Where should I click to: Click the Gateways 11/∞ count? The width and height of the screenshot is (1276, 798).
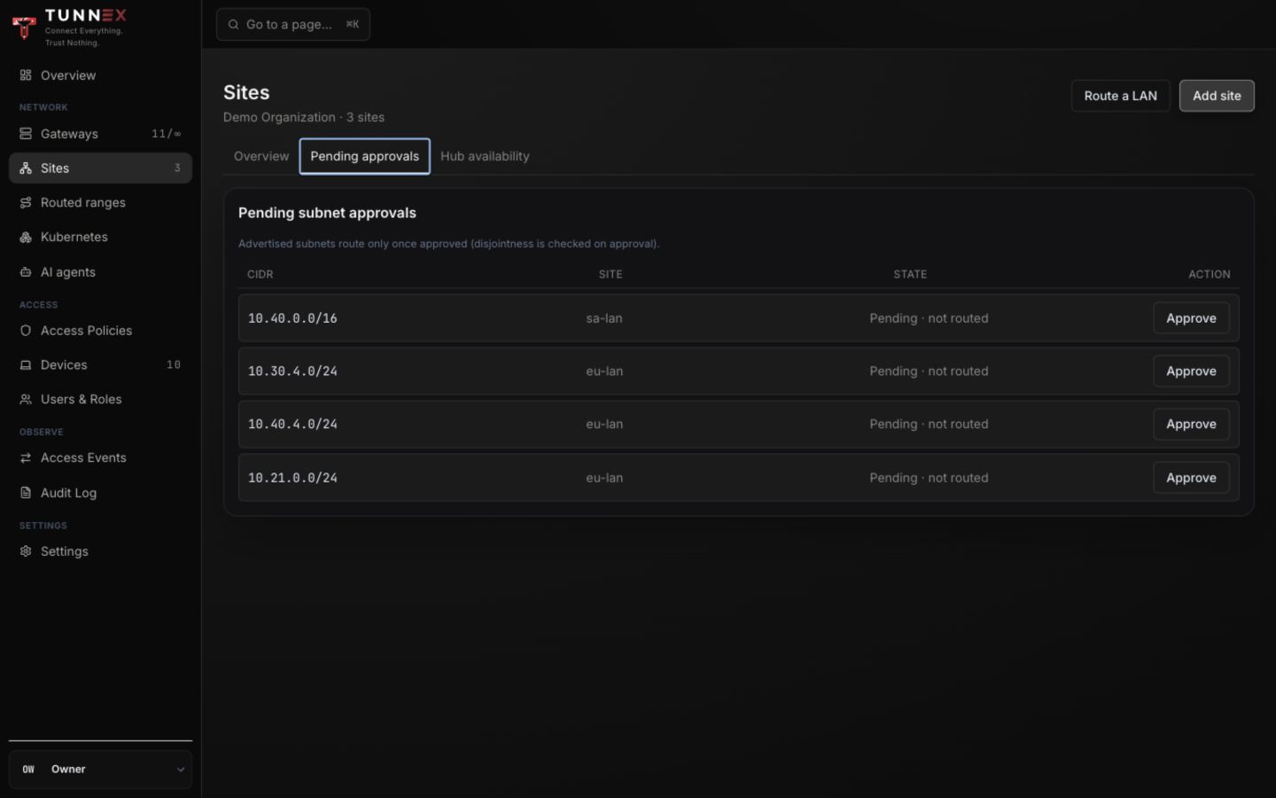pyautogui.click(x=166, y=134)
